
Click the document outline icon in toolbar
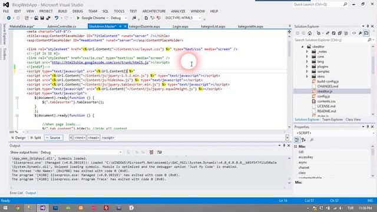[146, 18]
